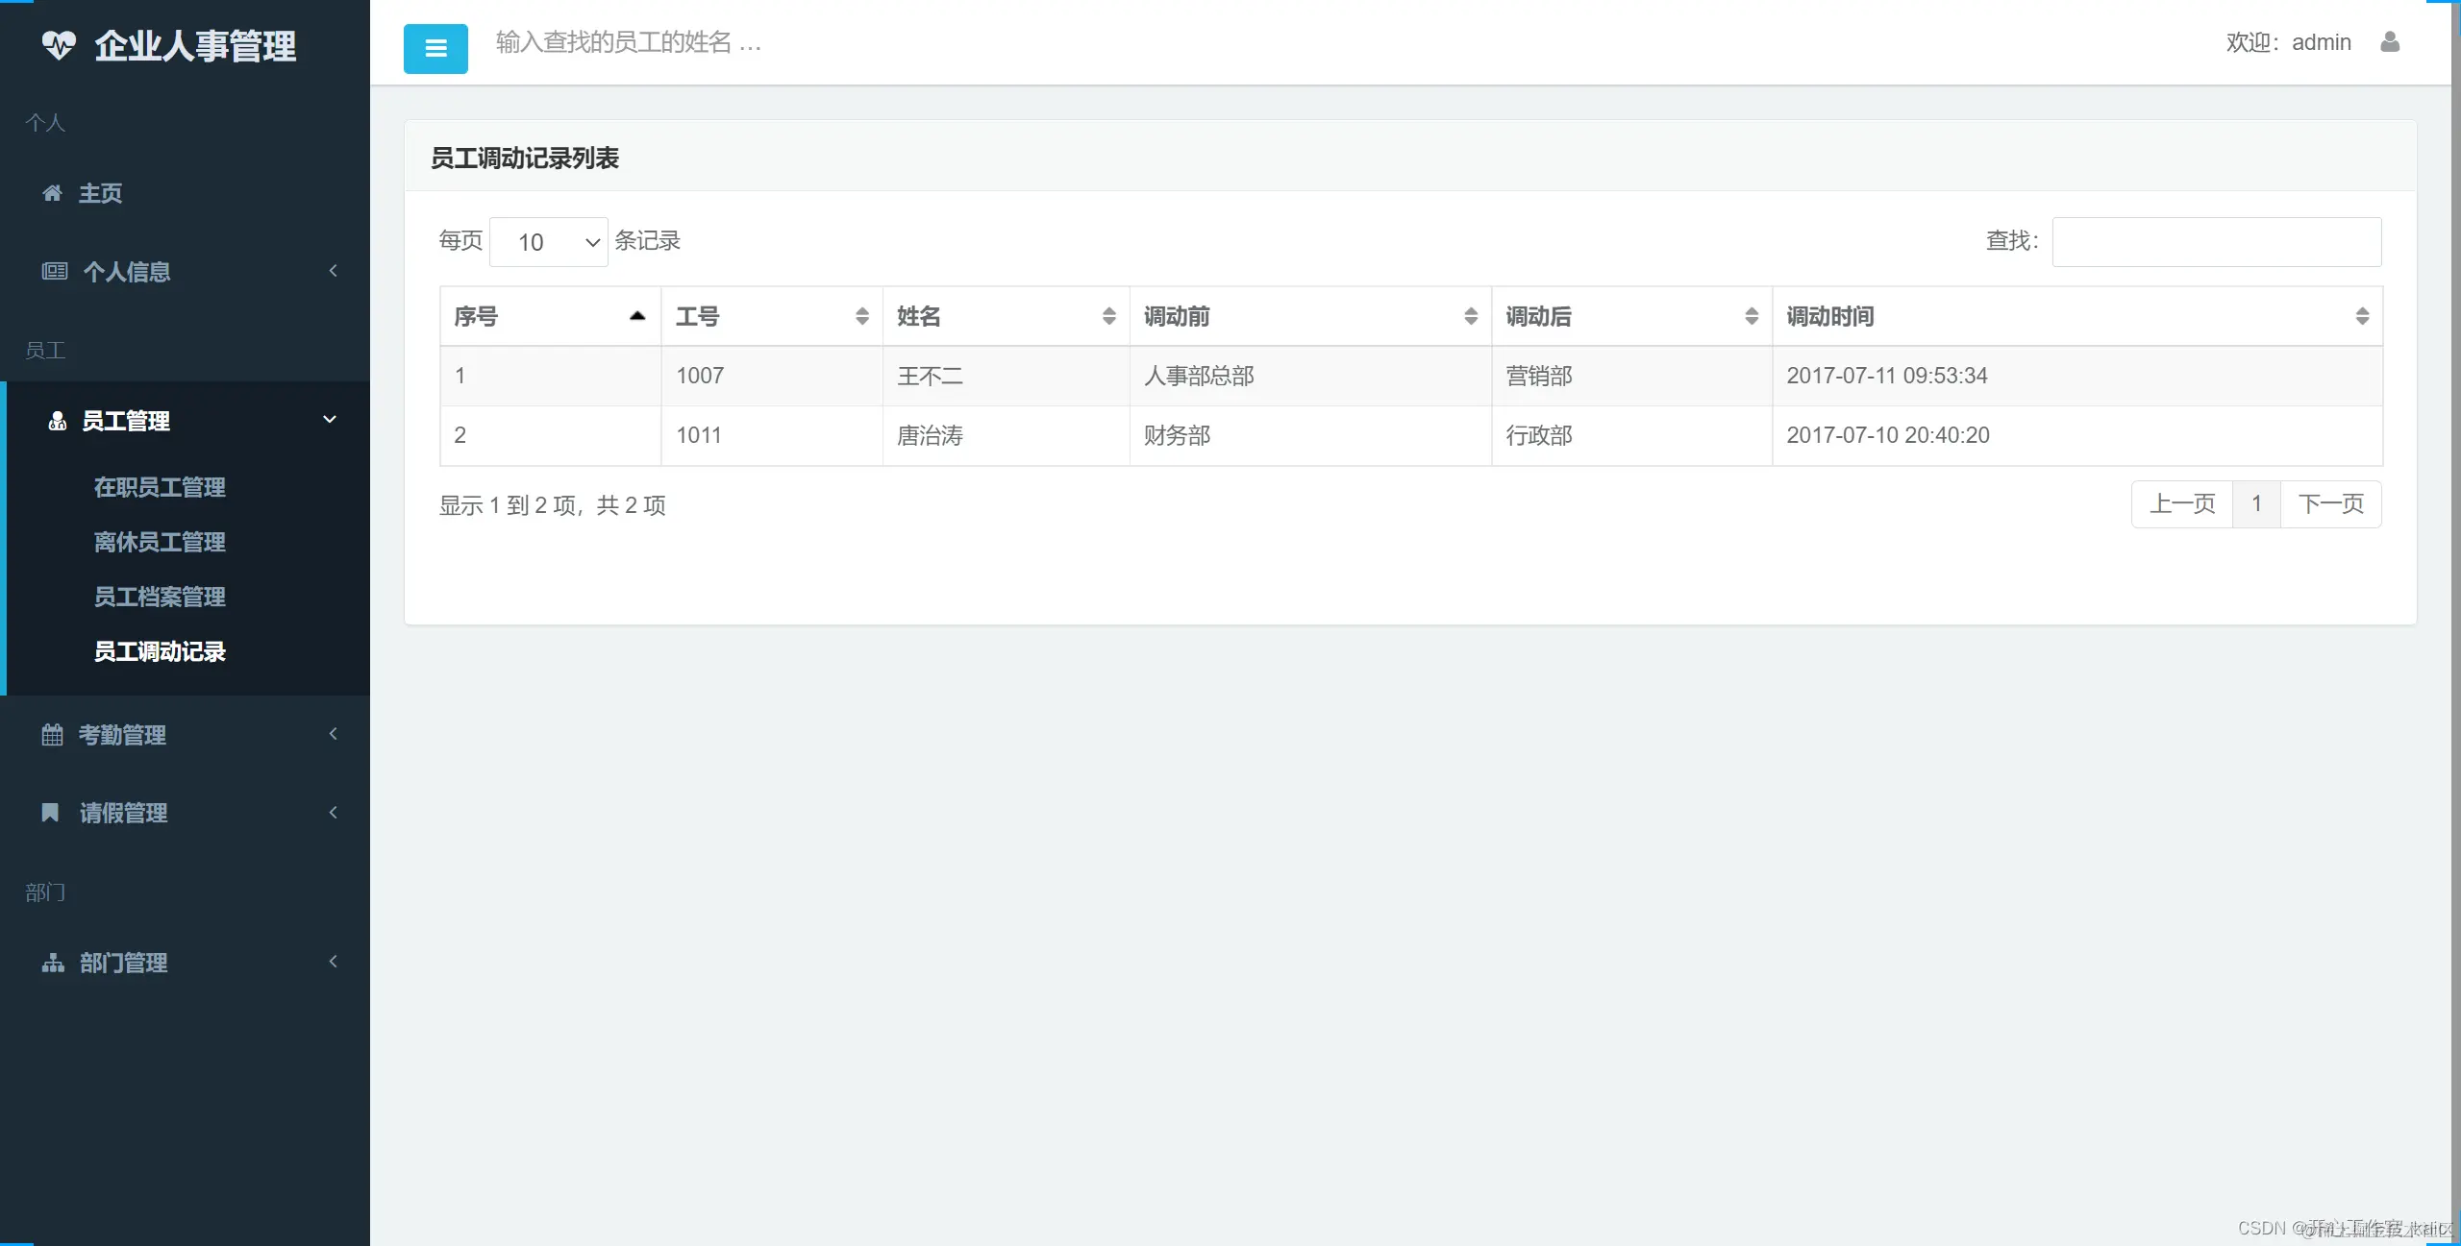
Task: Click the bookmark icon for 请假管理
Action: (50, 813)
